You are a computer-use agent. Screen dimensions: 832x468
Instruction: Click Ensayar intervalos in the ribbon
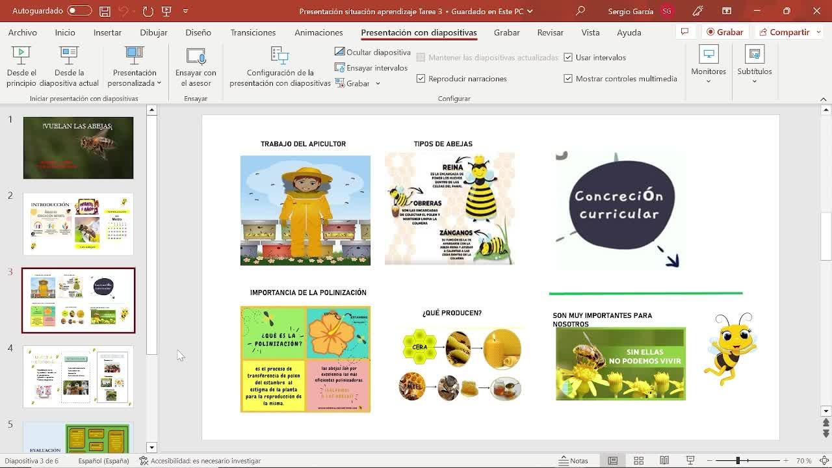pyautogui.click(x=371, y=68)
